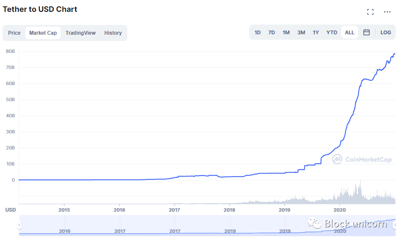The image size is (400, 240).
Task: Toggle the LOG scale option
Action: 386,33
